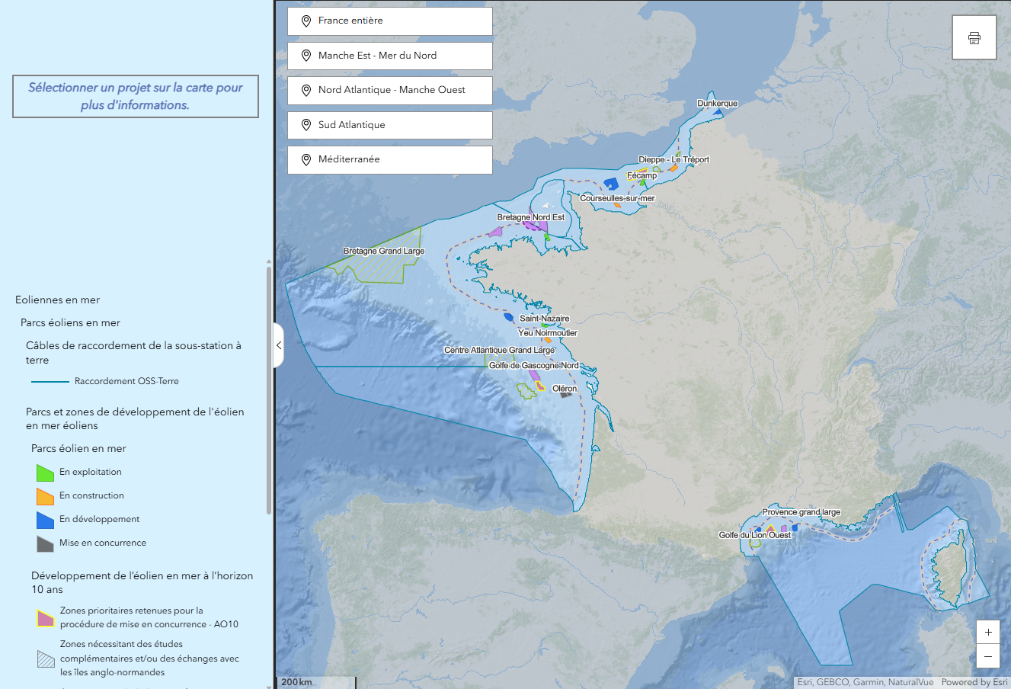Select the Bretagne Grand Large zone label
This screenshot has height=689, width=1011.
384,251
